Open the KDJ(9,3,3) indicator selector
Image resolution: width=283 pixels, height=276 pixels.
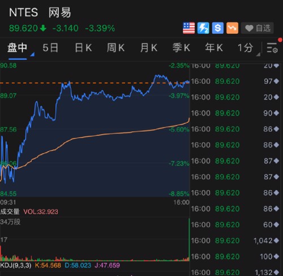pos(16,265)
